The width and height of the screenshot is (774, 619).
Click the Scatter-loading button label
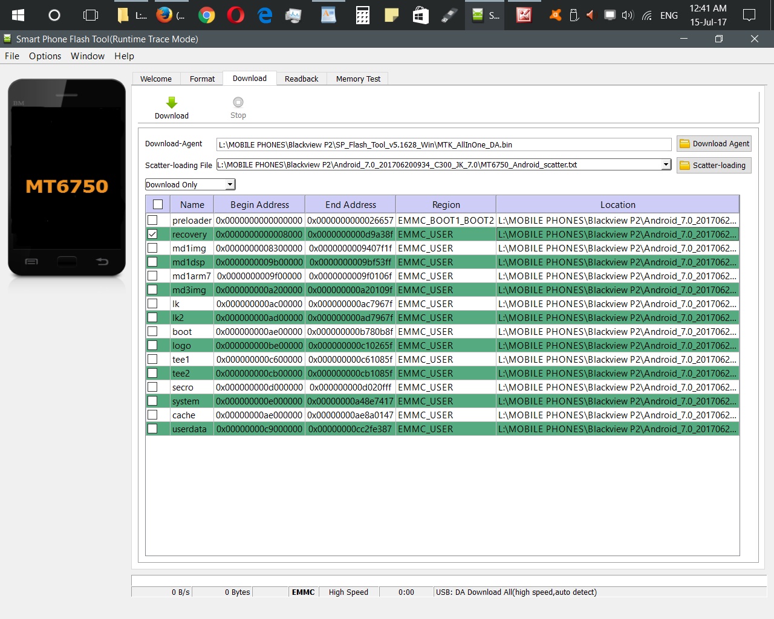719,166
